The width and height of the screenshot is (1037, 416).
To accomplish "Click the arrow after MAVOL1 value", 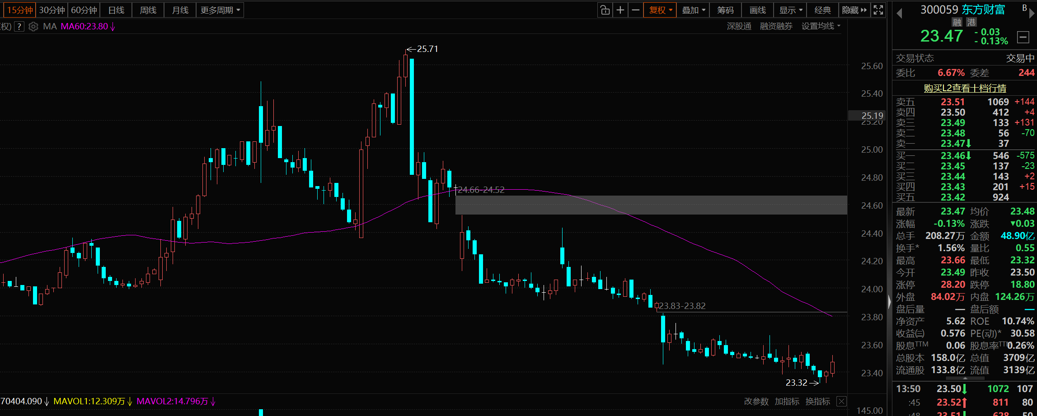I will pos(130,402).
